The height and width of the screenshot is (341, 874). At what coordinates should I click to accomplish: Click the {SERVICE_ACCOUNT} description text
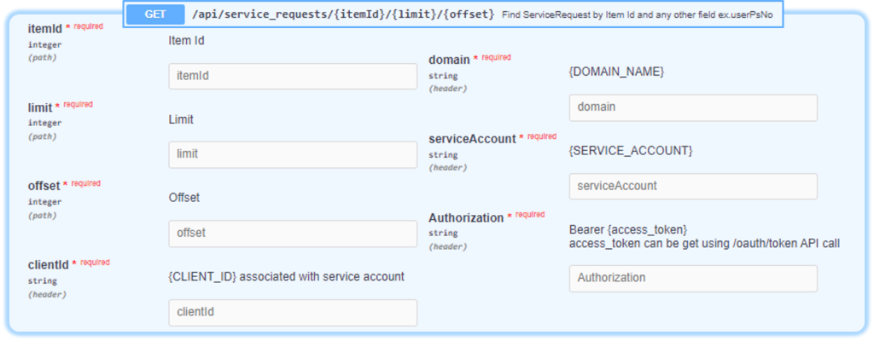click(x=631, y=150)
